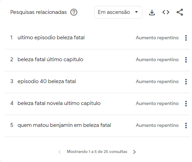The height and width of the screenshot is (162, 192).
Task: Open more options for beleza fatal último capítulo
Action: coord(186,60)
